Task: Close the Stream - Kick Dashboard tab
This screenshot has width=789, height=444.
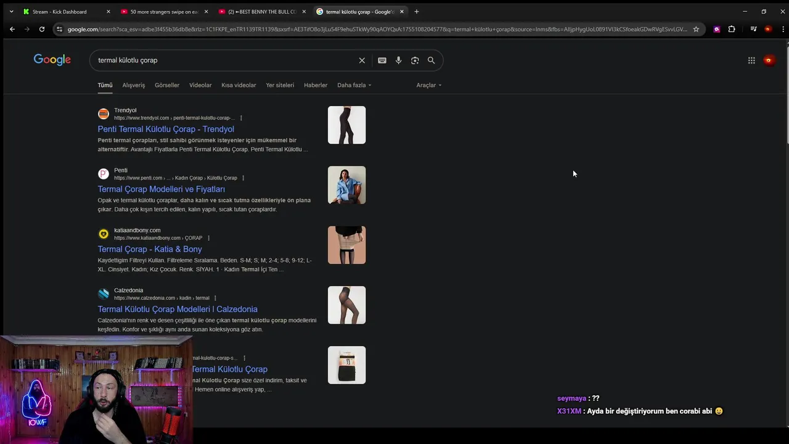Action: coord(108,12)
